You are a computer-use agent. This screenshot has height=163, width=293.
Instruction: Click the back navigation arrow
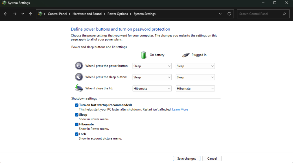6,14
